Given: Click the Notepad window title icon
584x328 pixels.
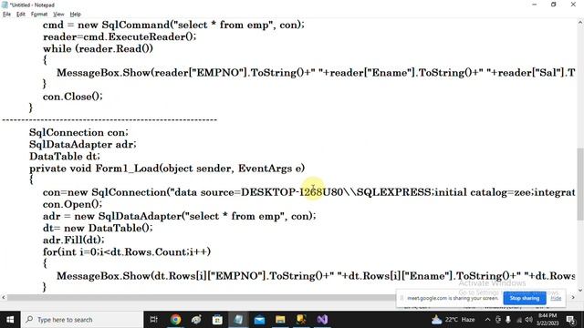Looking at the screenshot, I should (5, 5).
